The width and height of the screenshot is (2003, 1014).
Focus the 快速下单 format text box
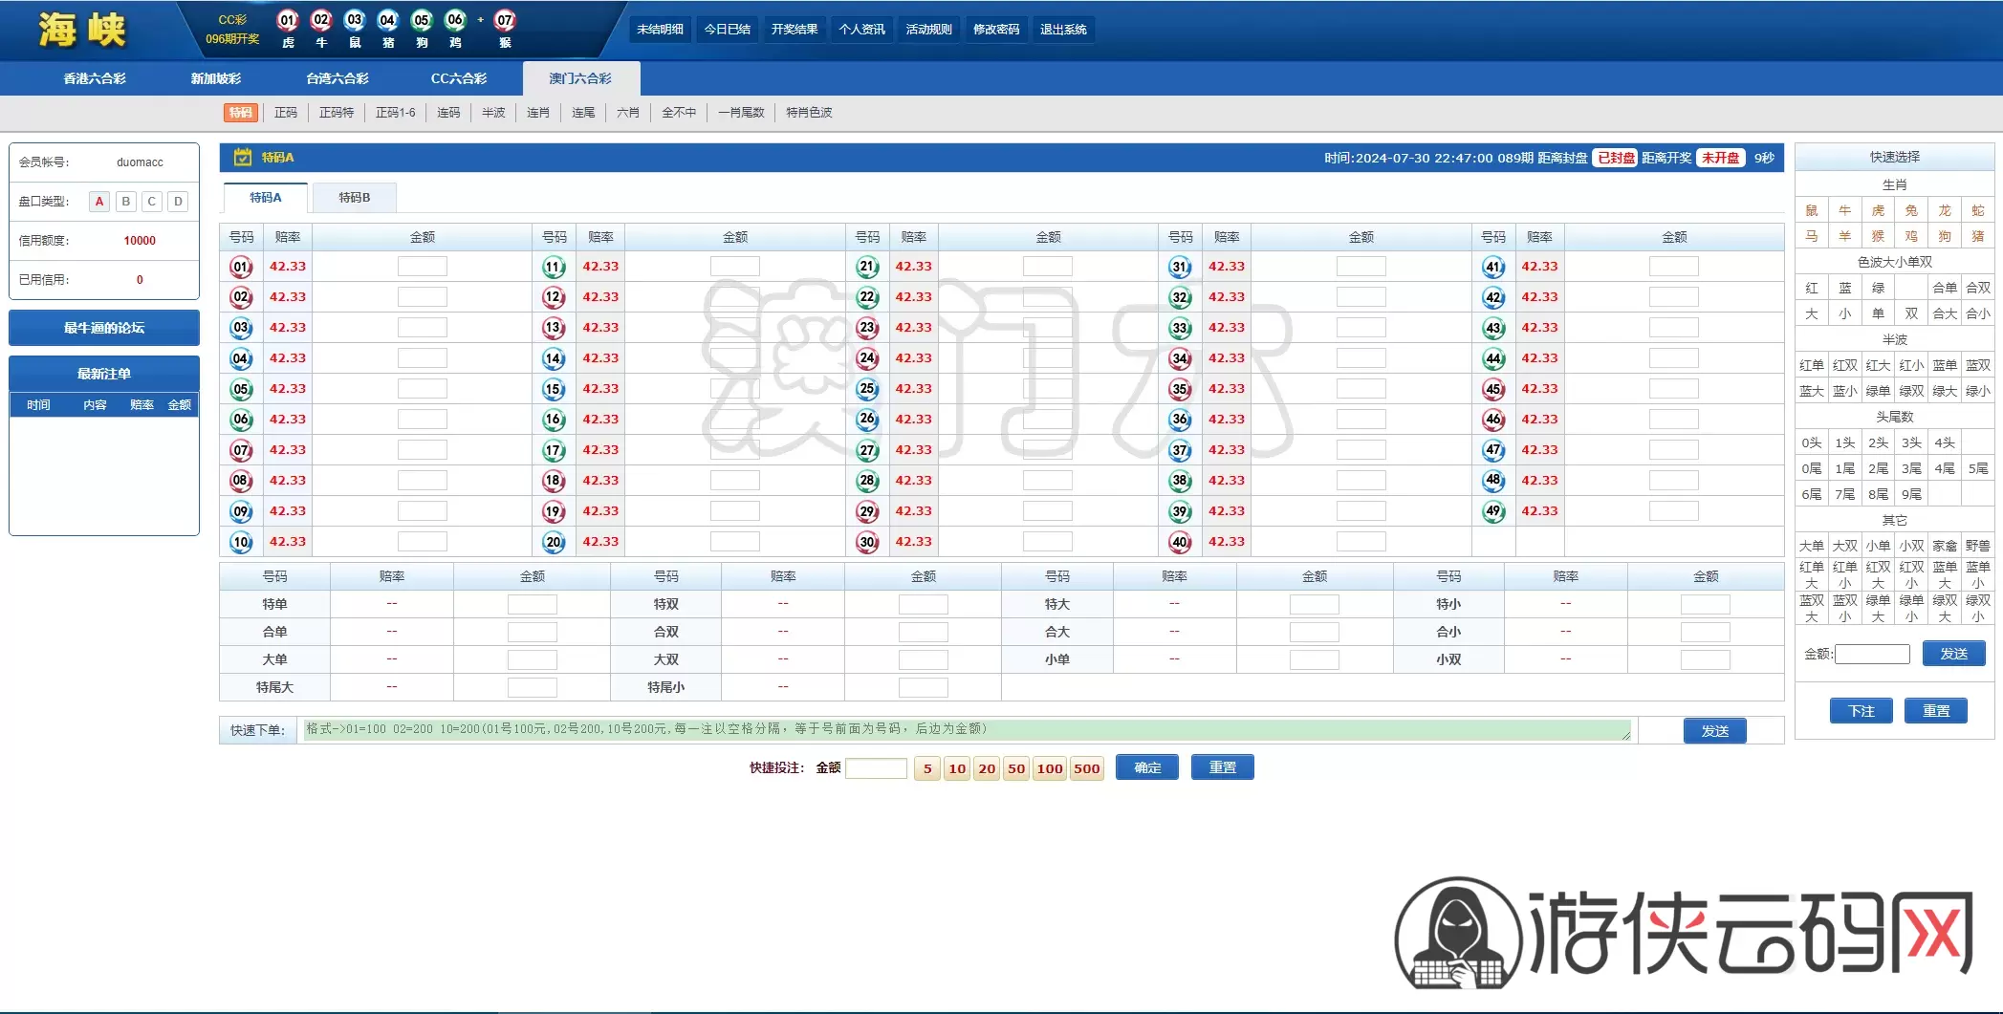coord(966,730)
